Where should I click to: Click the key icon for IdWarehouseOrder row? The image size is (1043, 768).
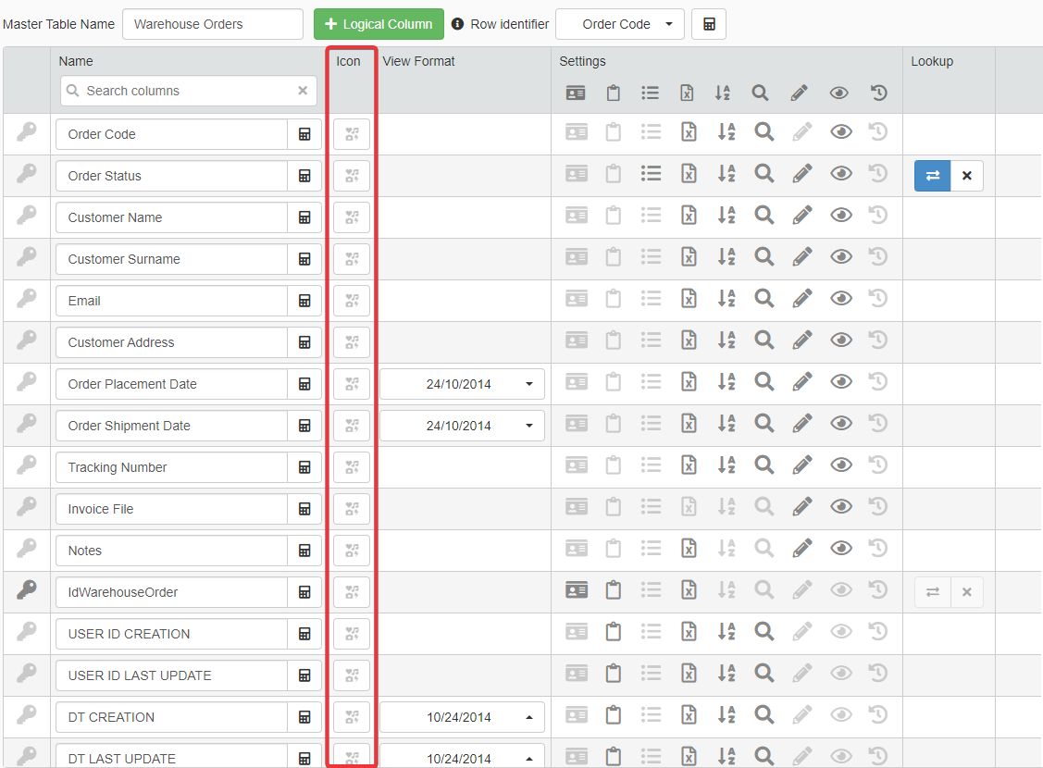click(27, 590)
